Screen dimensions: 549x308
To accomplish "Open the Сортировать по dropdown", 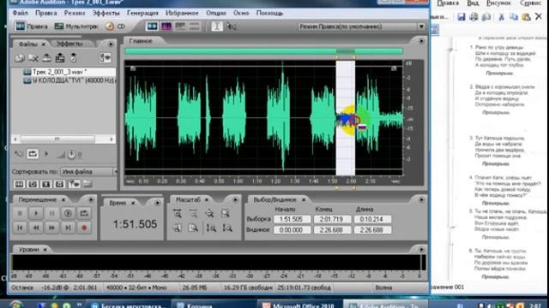I will [89, 171].
